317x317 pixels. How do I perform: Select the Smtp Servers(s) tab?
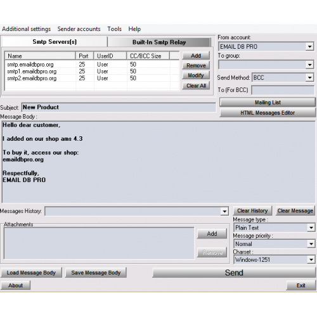(55, 42)
